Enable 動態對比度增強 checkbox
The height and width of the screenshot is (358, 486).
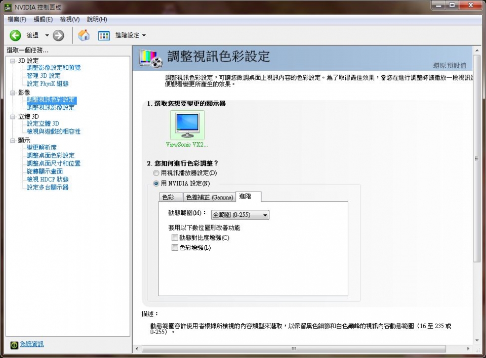coord(175,237)
